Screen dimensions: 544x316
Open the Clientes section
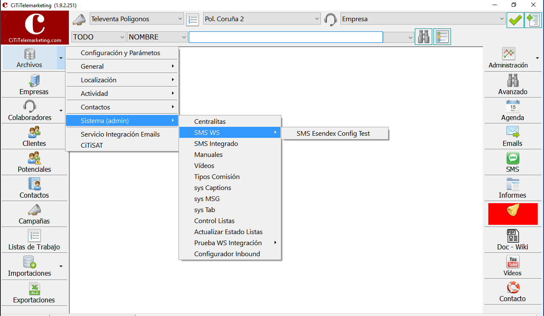click(34, 136)
